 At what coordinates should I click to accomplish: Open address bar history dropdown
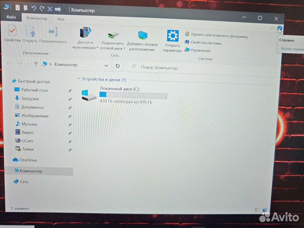click(x=106, y=66)
